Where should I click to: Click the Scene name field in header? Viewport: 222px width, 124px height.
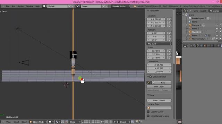pyautogui.click(x=91, y=6)
